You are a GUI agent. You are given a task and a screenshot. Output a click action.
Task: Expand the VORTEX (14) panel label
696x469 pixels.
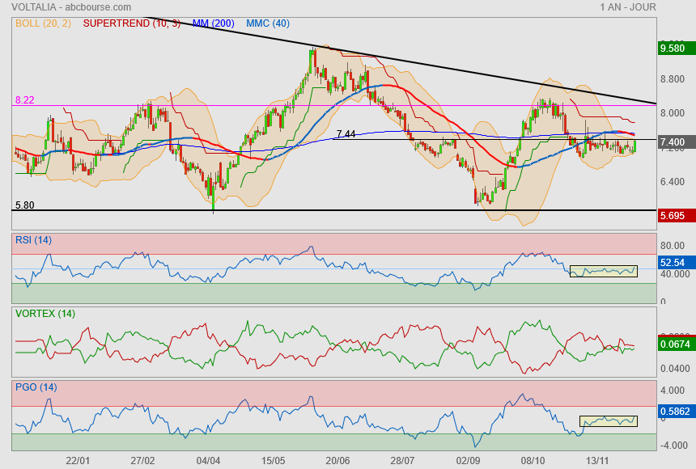tap(45, 313)
